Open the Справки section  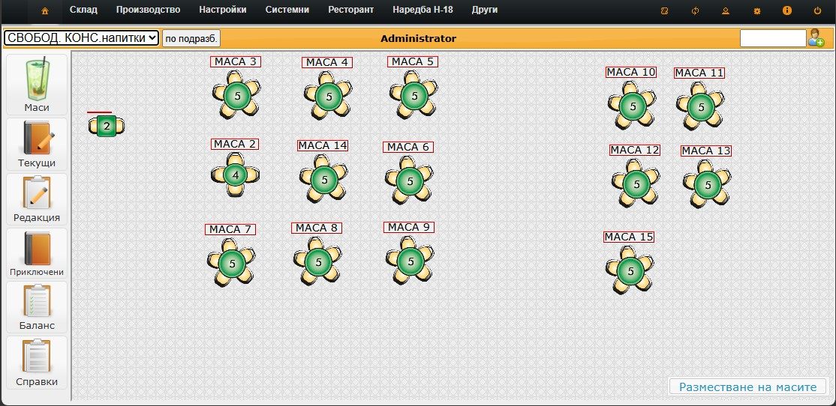(37, 363)
